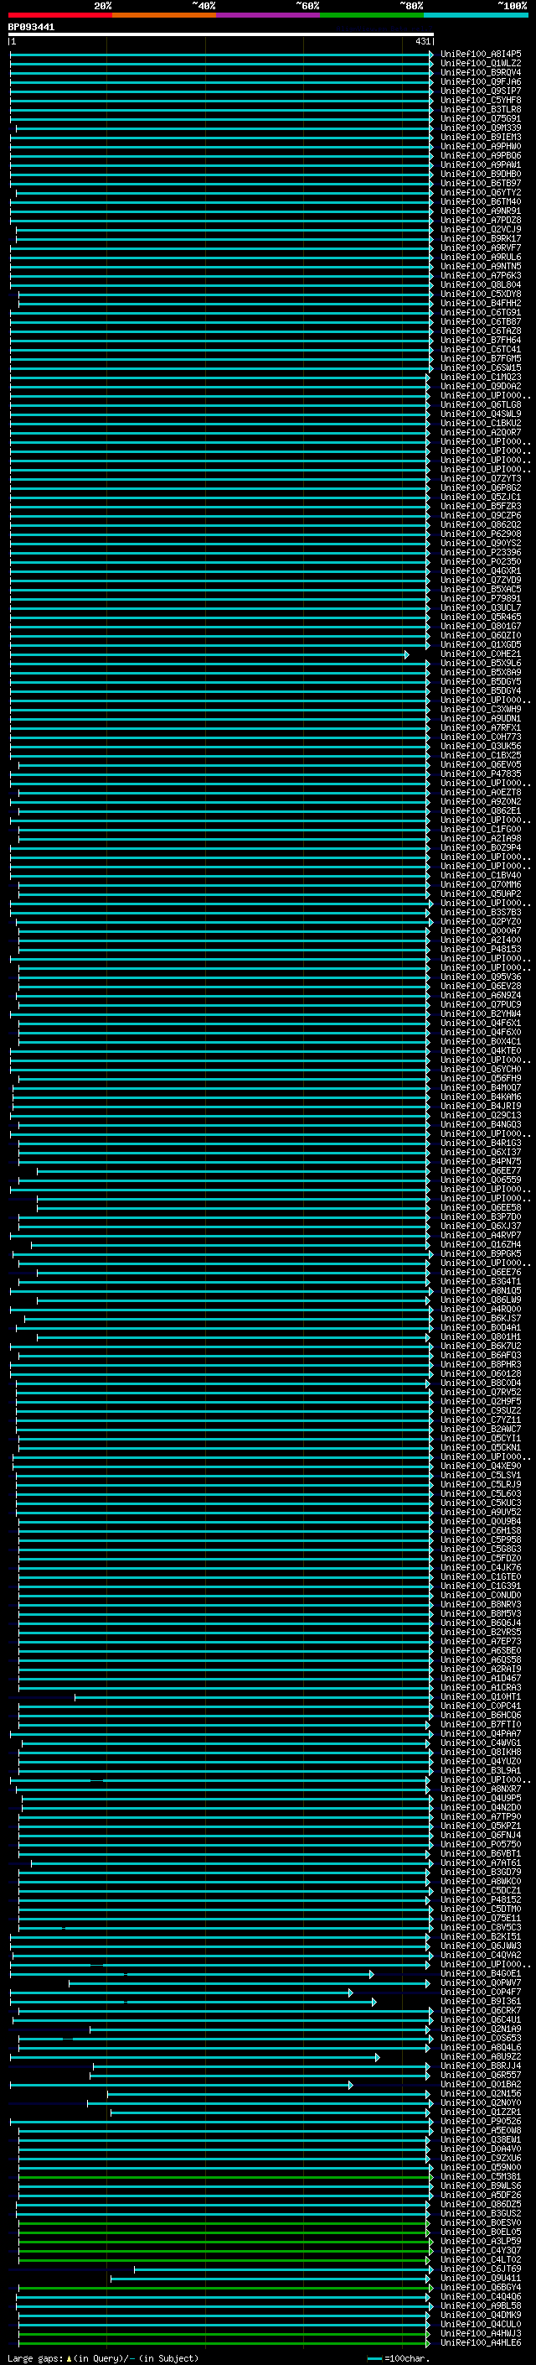Select label UniRef100_C4JK76
Screen dimensions: 536x2365
pyautogui.click(x=480, y=1568)
